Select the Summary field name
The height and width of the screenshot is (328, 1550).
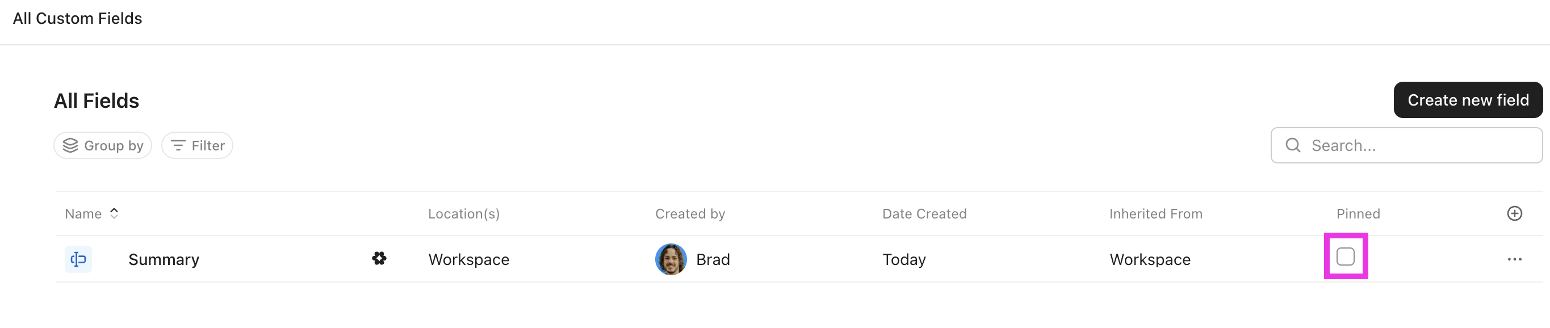pyautogui.click(x=164, y=259)
